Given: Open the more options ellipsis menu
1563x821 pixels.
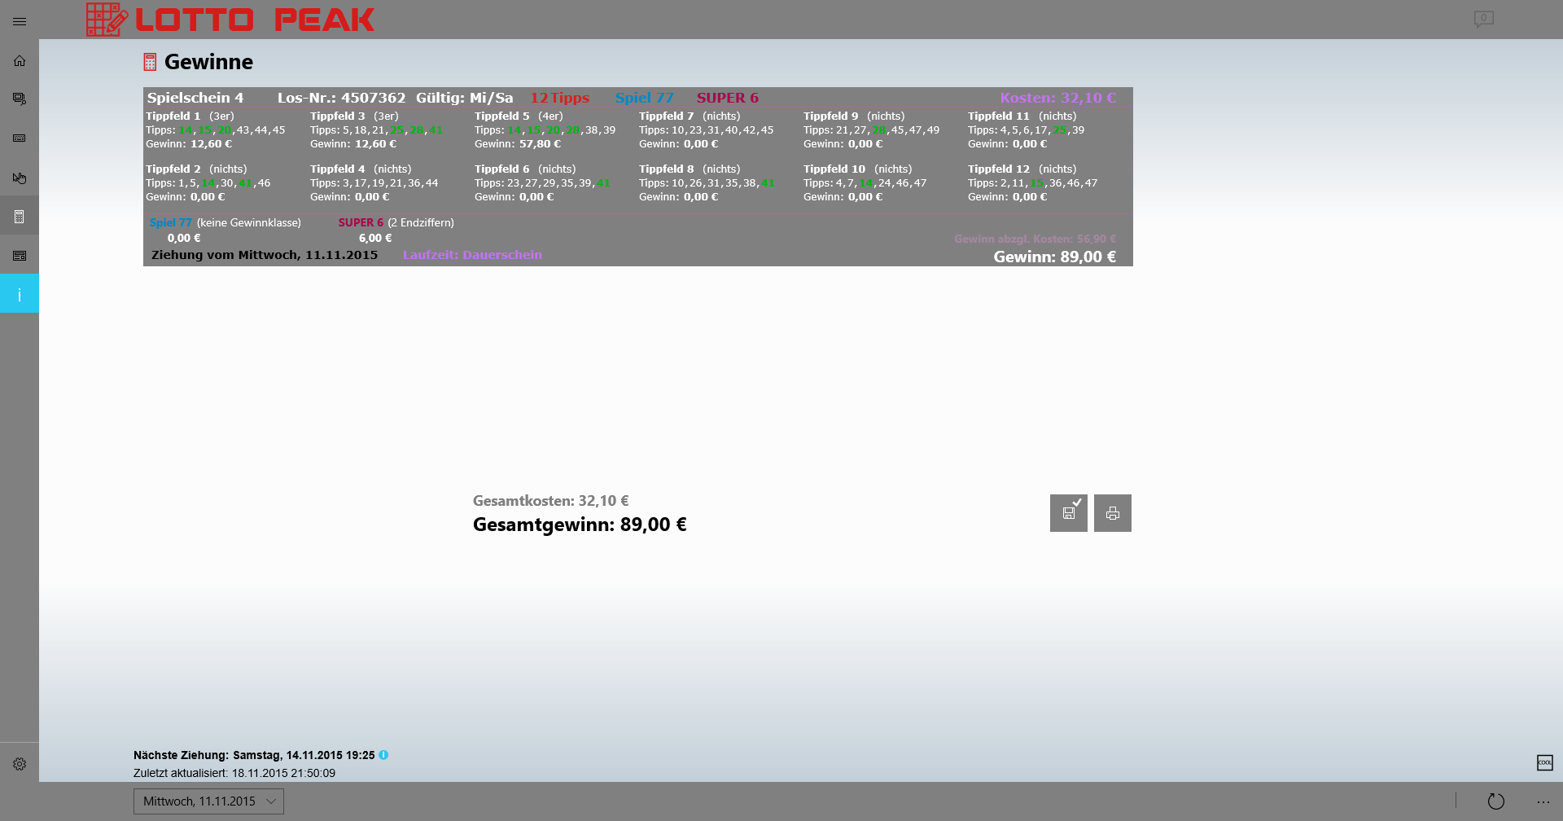Looking at the screenshot, I should coord(1543,802).
